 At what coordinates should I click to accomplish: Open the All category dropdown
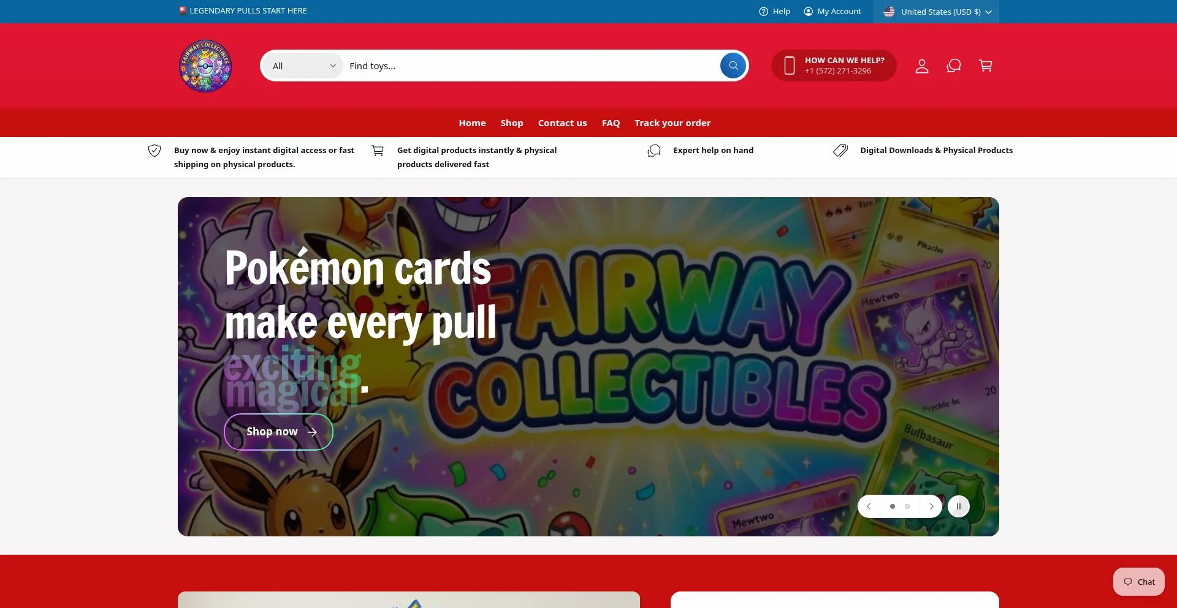(x=303, y=66)
